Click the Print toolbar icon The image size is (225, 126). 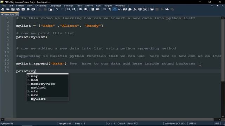[x=33, y=9]
